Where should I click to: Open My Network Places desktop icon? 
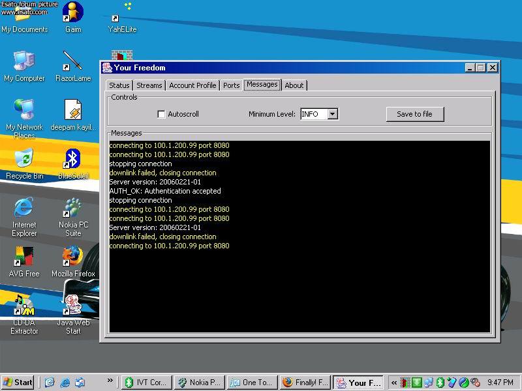click(24, 119)
